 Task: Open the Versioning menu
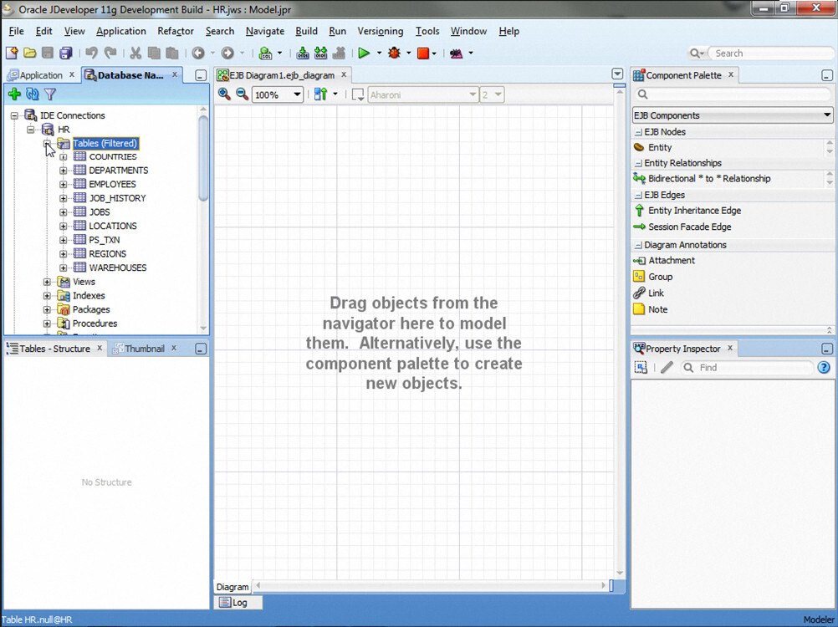tap(381, 31)
